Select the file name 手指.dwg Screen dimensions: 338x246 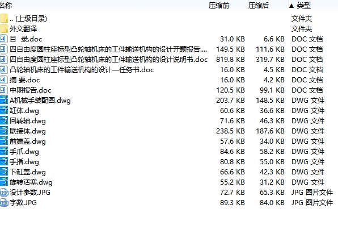[24, 162]
